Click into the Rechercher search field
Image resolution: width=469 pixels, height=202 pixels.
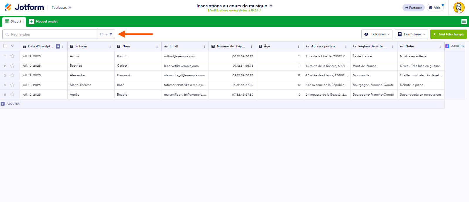tap(50, 34)
